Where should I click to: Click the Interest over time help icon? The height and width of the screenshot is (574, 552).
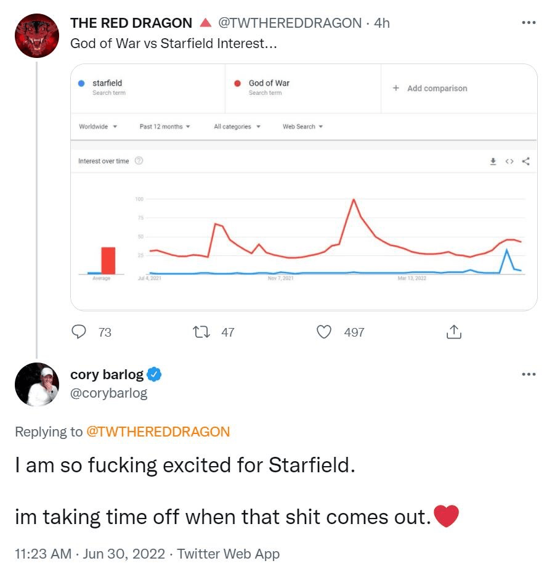(139, 161)
